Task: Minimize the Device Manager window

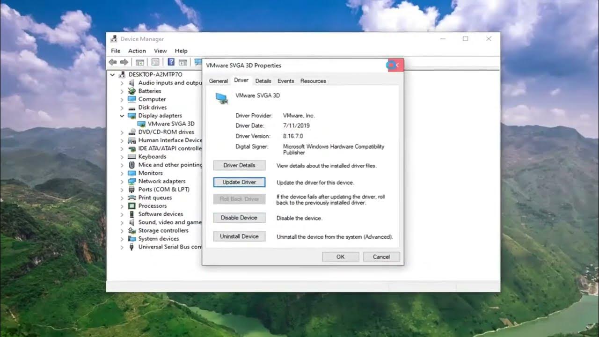Action: [x=442, y=39]
